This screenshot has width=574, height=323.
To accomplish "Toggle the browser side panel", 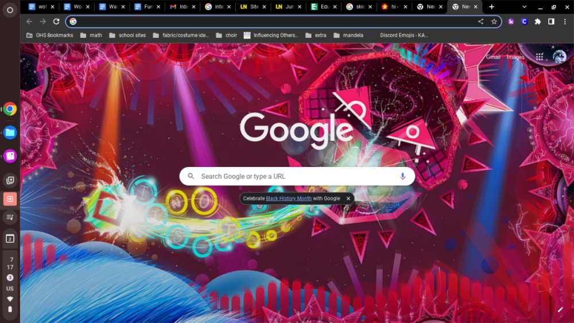I will [551, 21].
